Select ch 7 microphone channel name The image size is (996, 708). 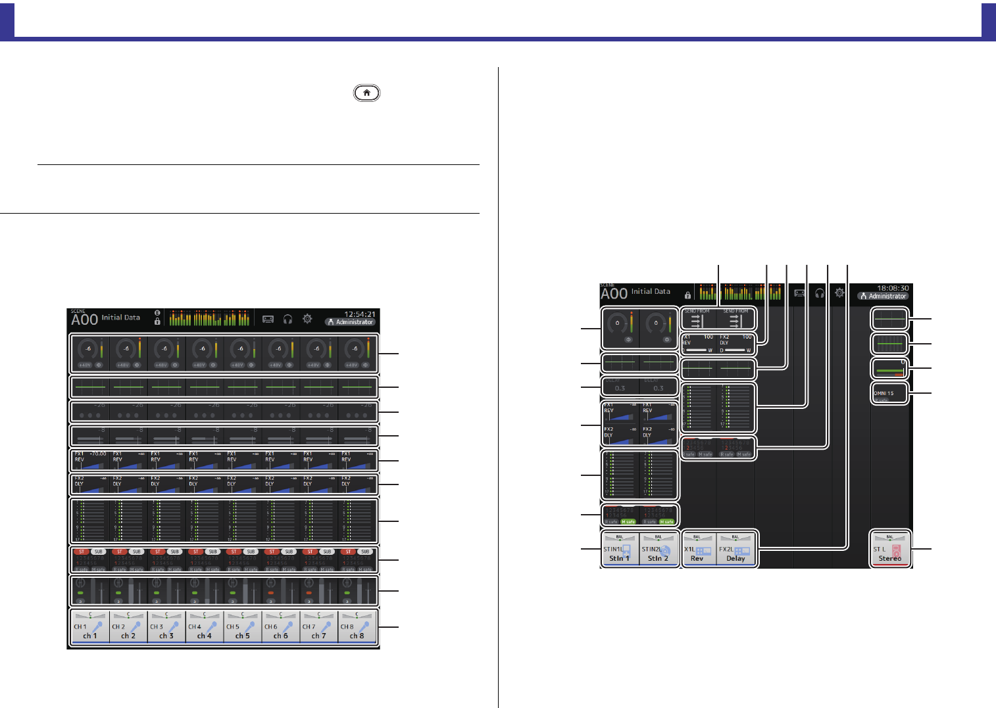coord(319,627)
